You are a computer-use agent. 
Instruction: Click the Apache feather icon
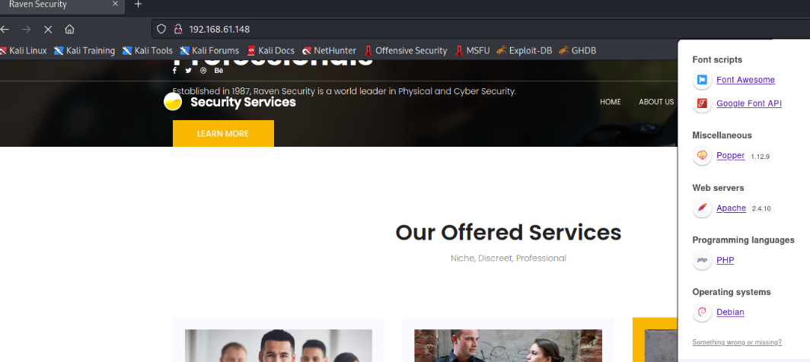(x=702, y=208)
